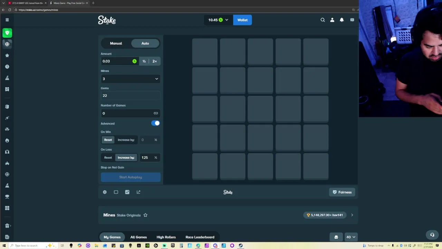Open the rows per page 40 dropdown

351,237
